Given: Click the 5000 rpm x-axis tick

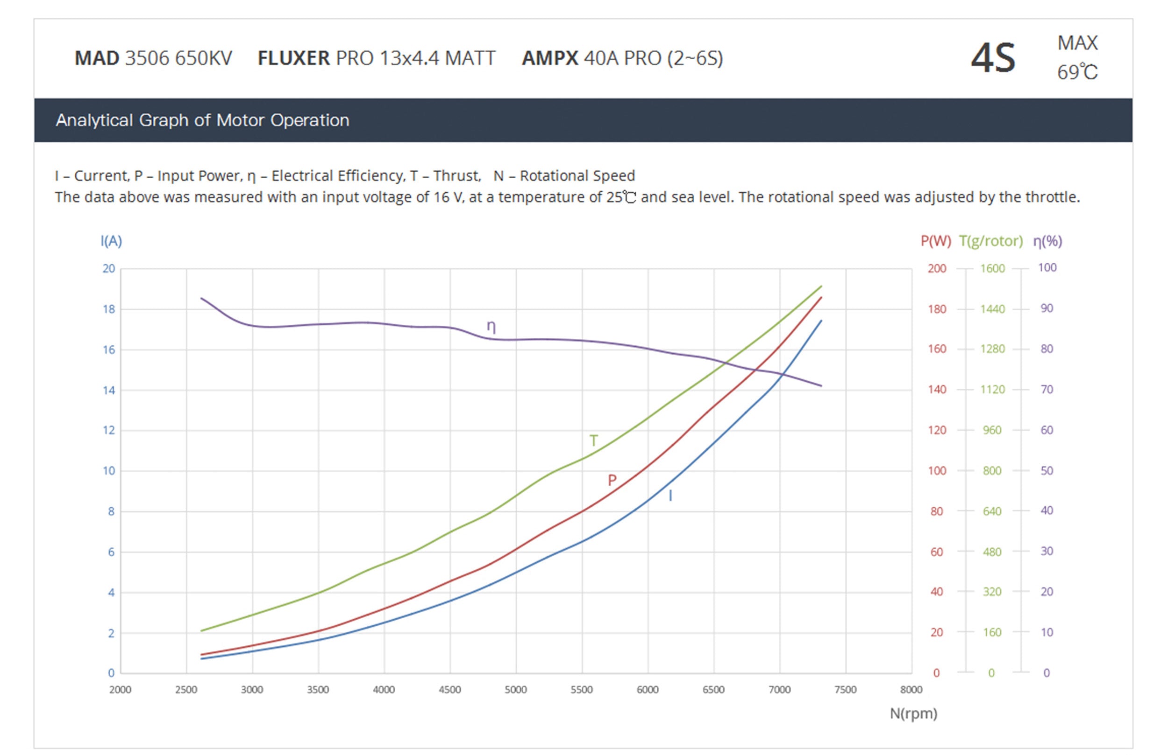Looking at the screenshot, I should (x=516, y=690).
